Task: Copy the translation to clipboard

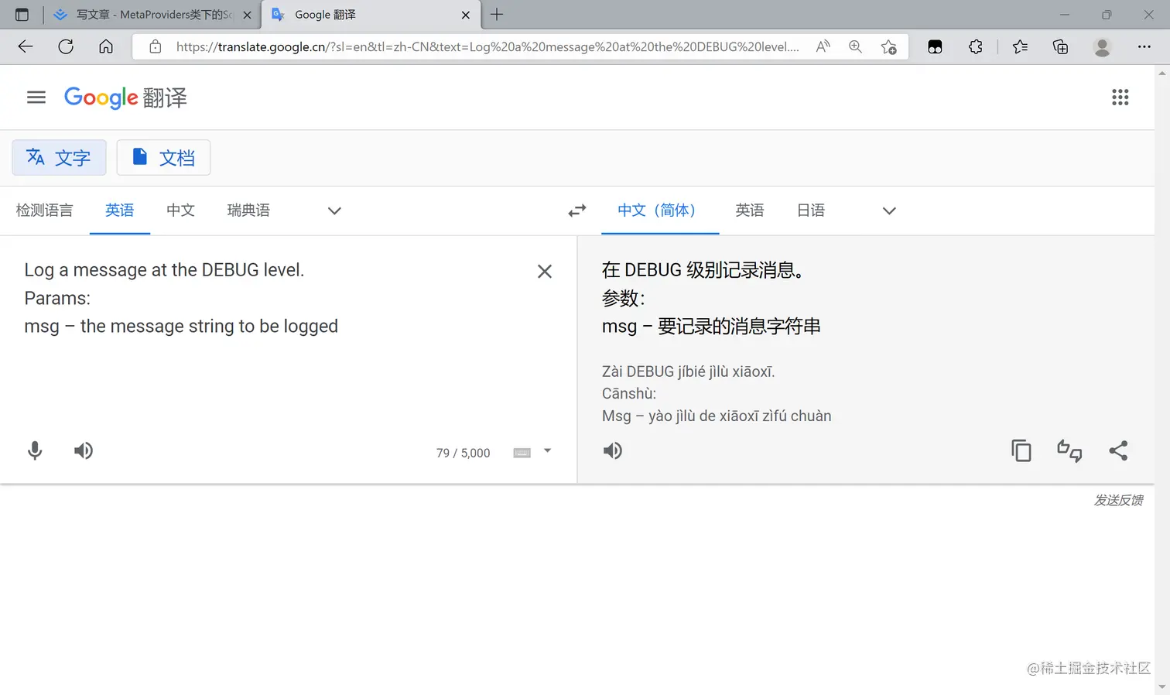Action: (x=1021, y=450)
